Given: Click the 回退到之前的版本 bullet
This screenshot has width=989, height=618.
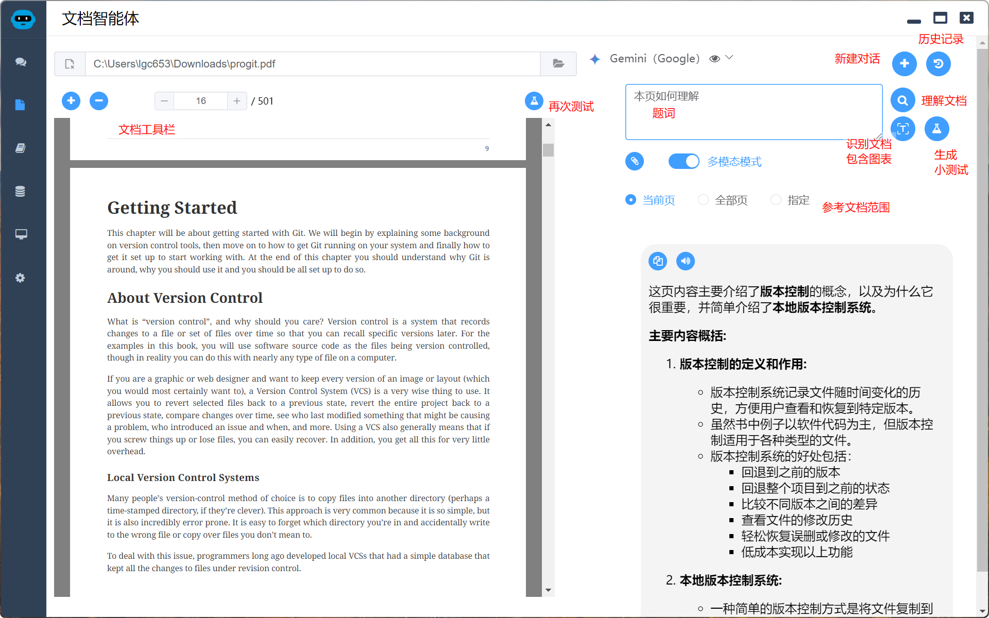Looking at the screenshot, I should pos(791,472).
